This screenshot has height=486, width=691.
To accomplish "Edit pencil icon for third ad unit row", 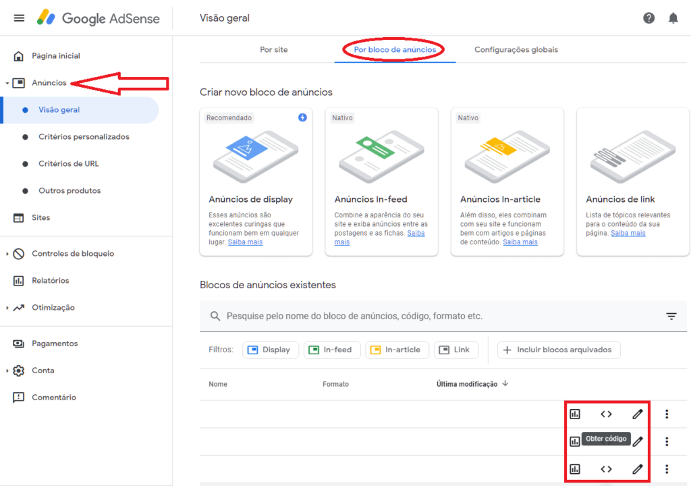I will 638,469.
